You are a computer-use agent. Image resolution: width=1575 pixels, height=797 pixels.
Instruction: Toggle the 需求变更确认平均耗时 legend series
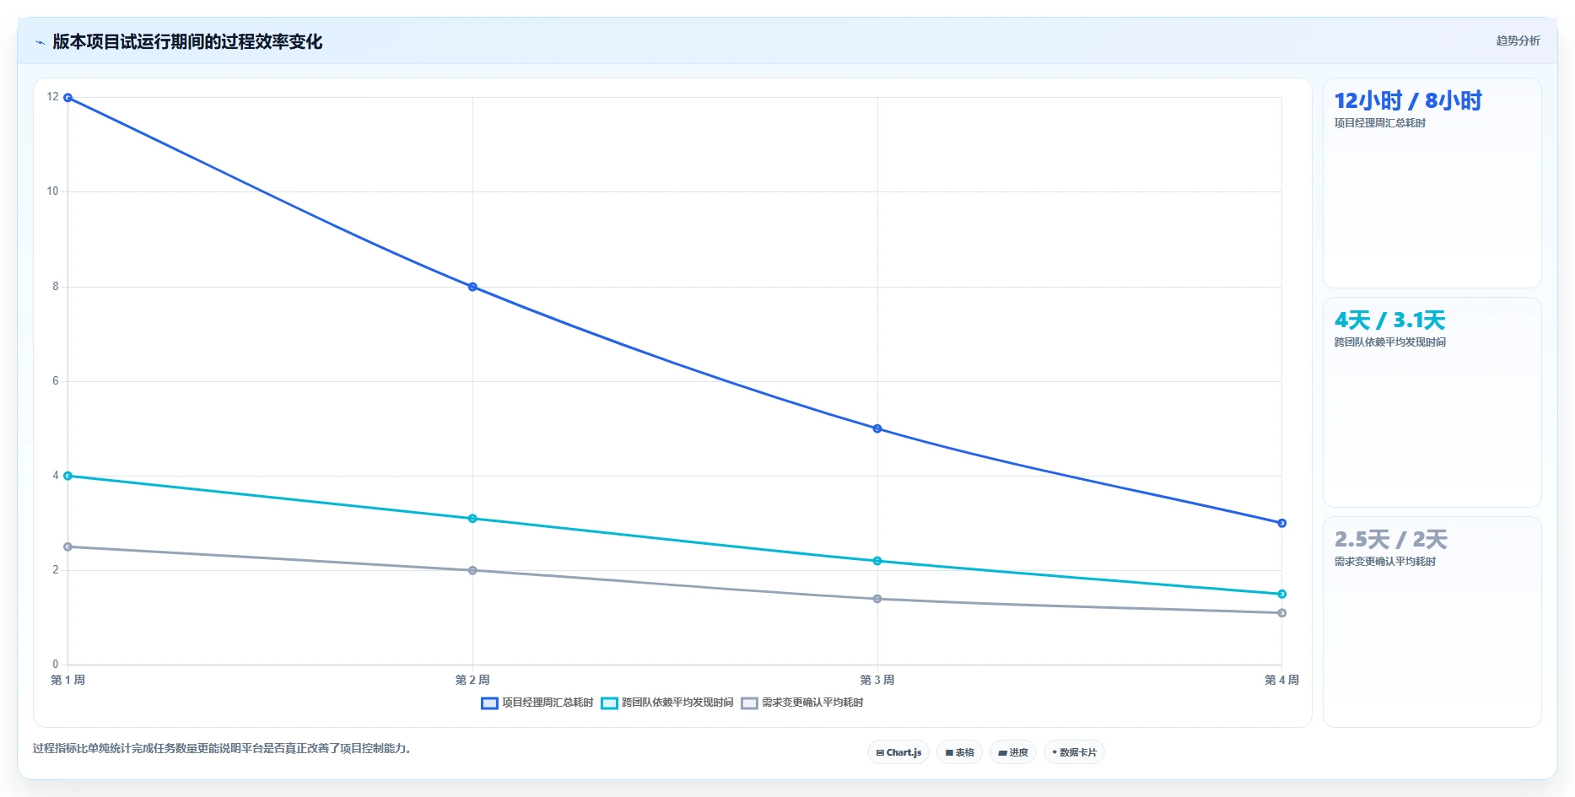tap(802, 703)
